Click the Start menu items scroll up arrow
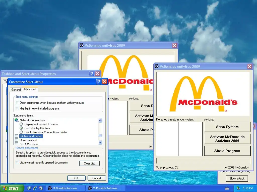Image resolution: width=257 pixels, height=192 pixels. pos(100,120)
